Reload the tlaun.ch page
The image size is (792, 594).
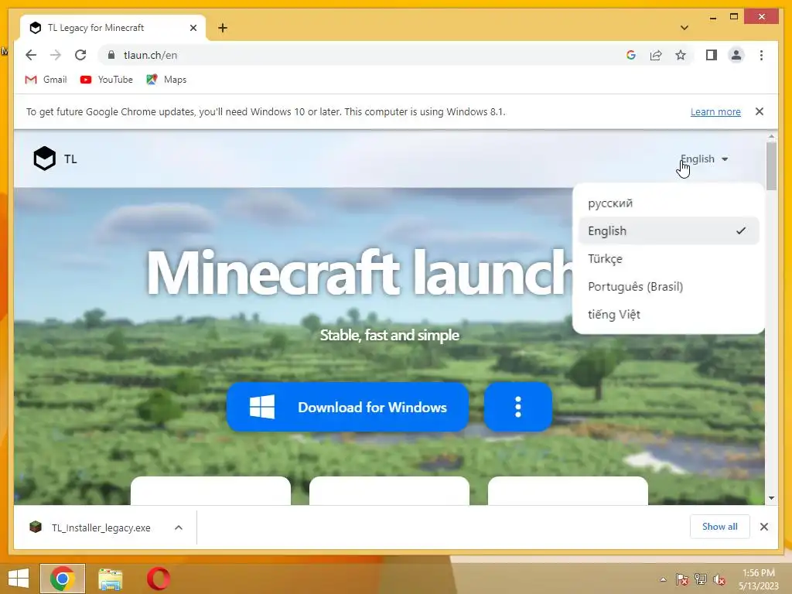coord(80,55)
